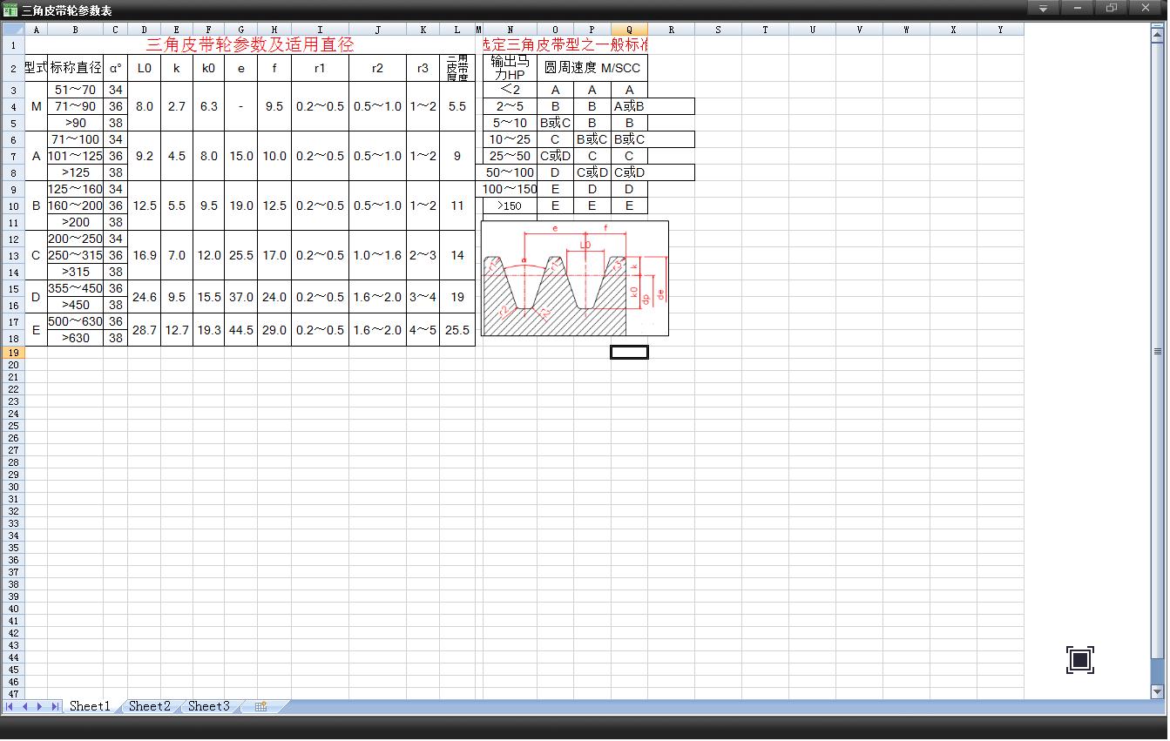Select all cells with corner button
The height and width of the screenshot is (741, 1170).
pyautogui.click(x=13, y=30)
